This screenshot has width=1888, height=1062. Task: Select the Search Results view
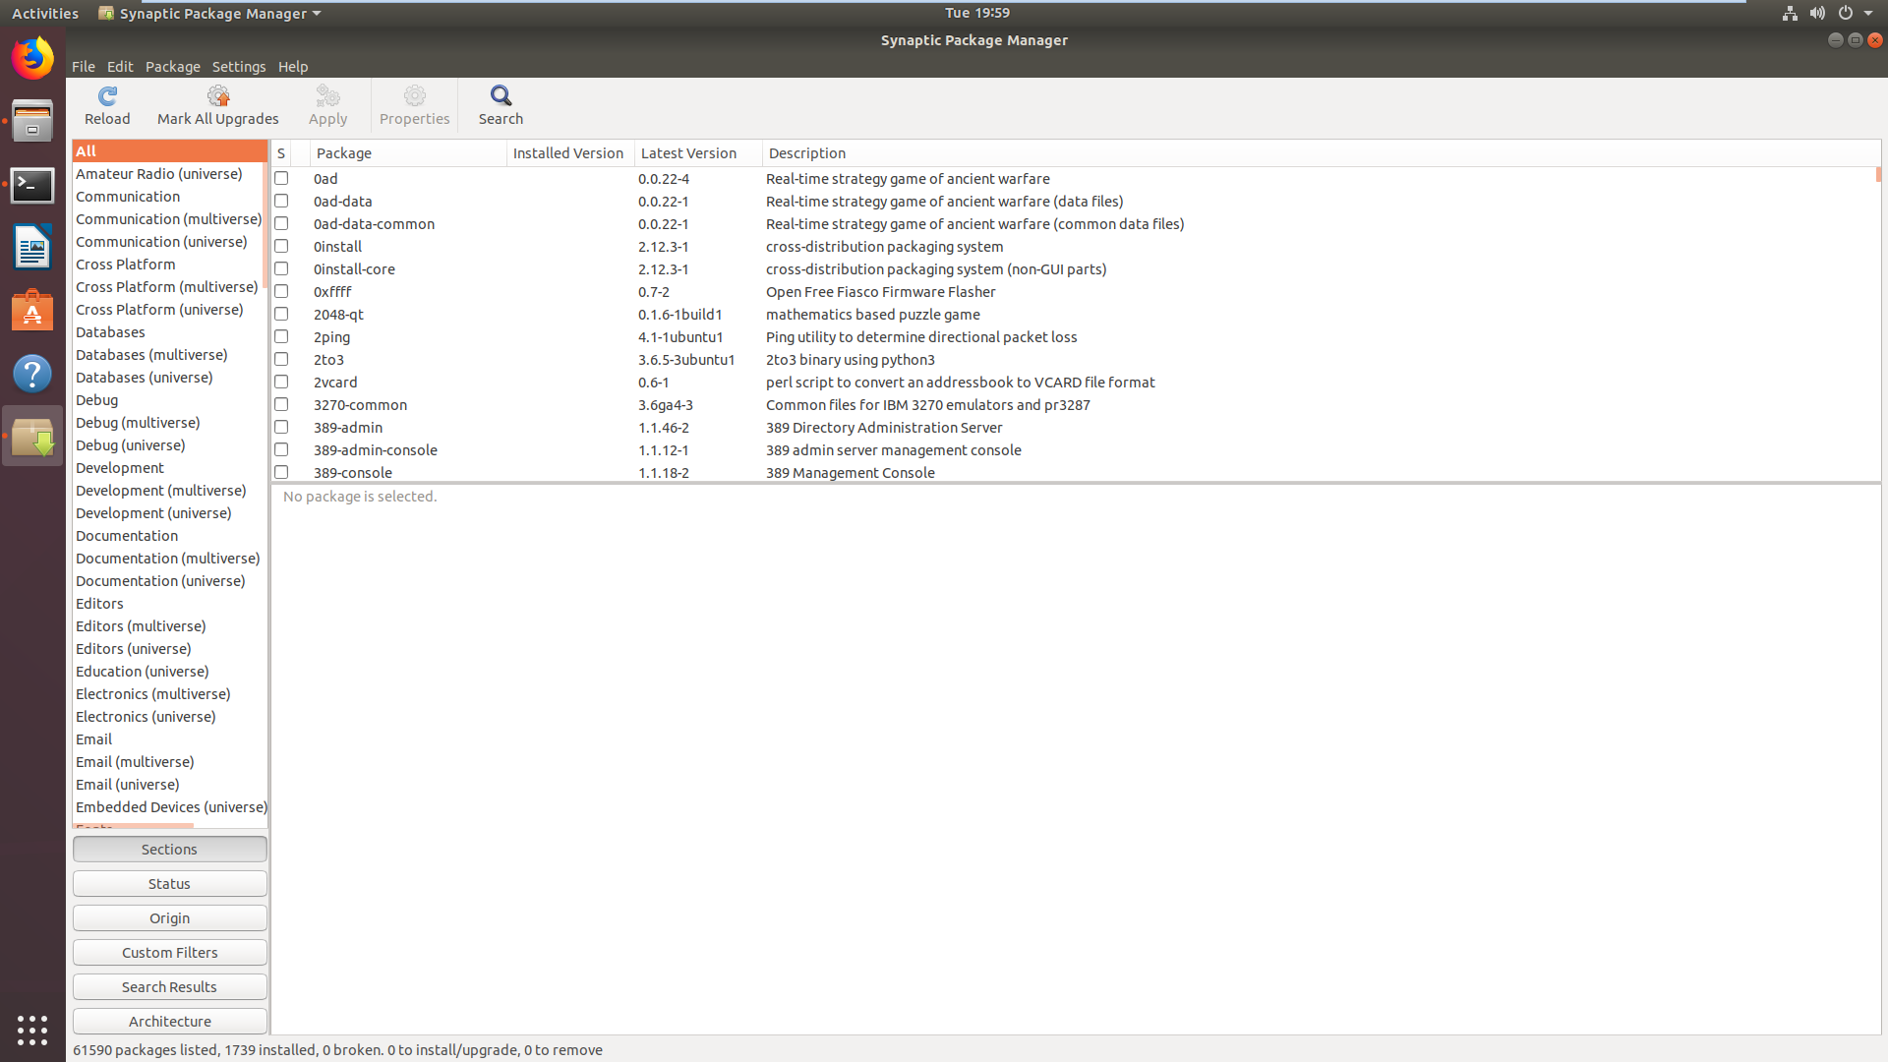coord(168,987)
